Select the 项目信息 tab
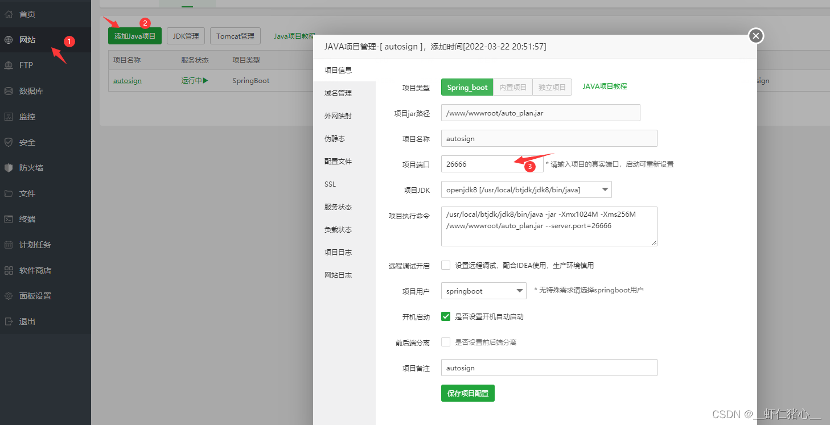830x425 pixels. [344, 70]
